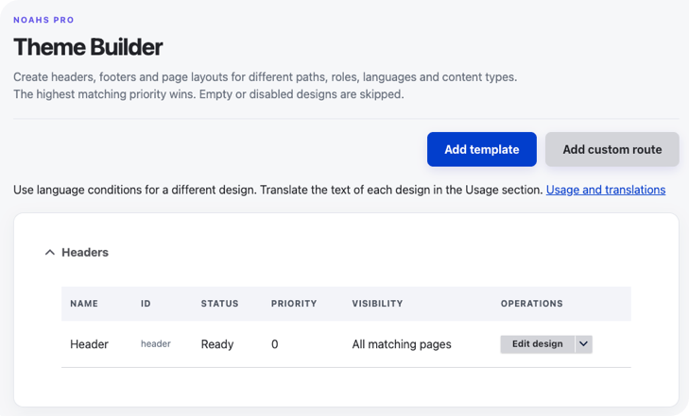Click the 'All matching pages' visibility cell

402,344
